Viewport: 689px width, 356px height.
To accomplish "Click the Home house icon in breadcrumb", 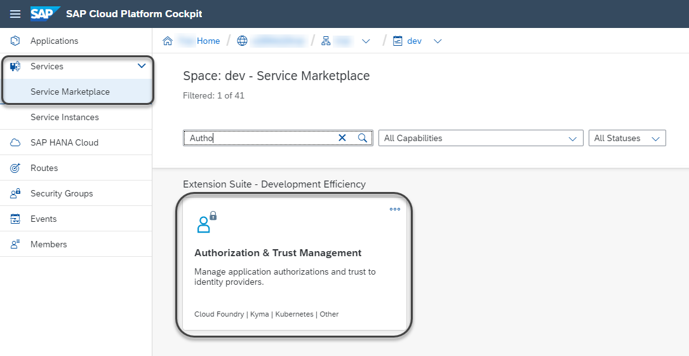I will click(168, 41).
